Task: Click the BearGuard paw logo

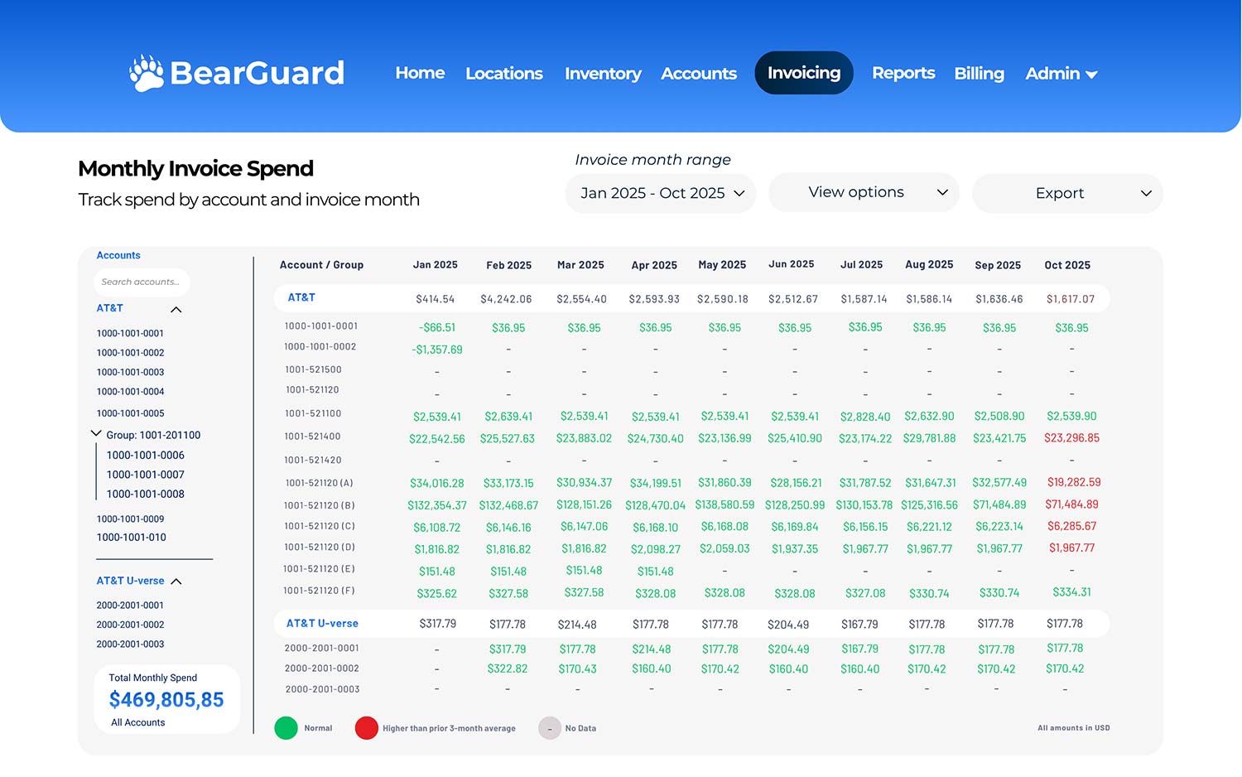Action: click(x=147, y=73)
